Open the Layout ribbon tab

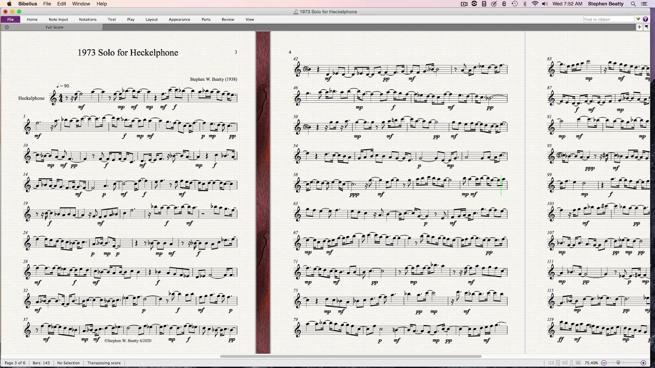[x=151, y=19]
